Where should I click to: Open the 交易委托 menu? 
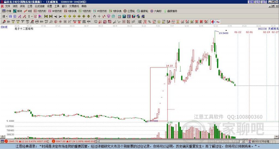(x=74, y=6)
